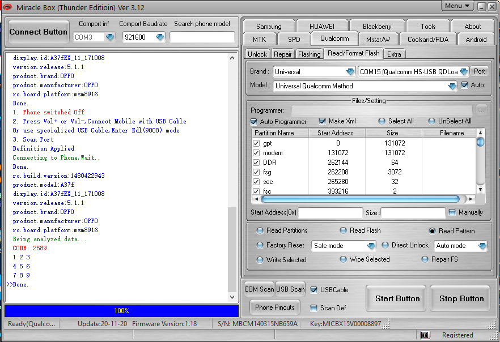
Task: Select the UnSelect All radio button
Action: [x=431, y=121]
